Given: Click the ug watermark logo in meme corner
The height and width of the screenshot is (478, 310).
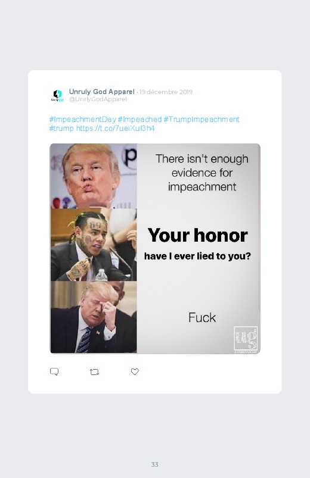Looking at the screenshot, I should [x=246, y=338].
